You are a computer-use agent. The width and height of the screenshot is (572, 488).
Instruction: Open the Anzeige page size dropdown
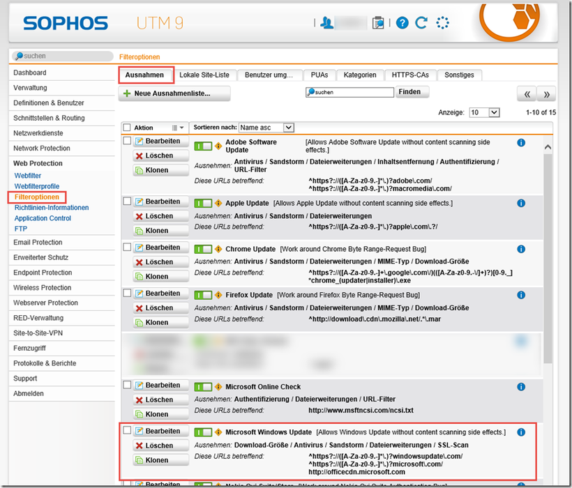click(x=484, y=113)
